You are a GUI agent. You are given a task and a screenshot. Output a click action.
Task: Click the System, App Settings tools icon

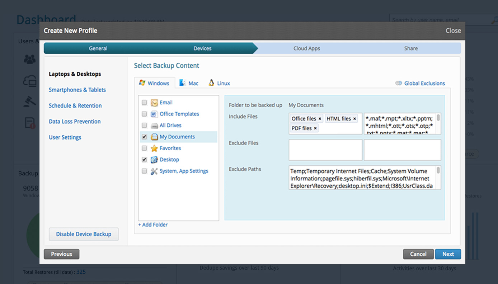tap(154, 171)
